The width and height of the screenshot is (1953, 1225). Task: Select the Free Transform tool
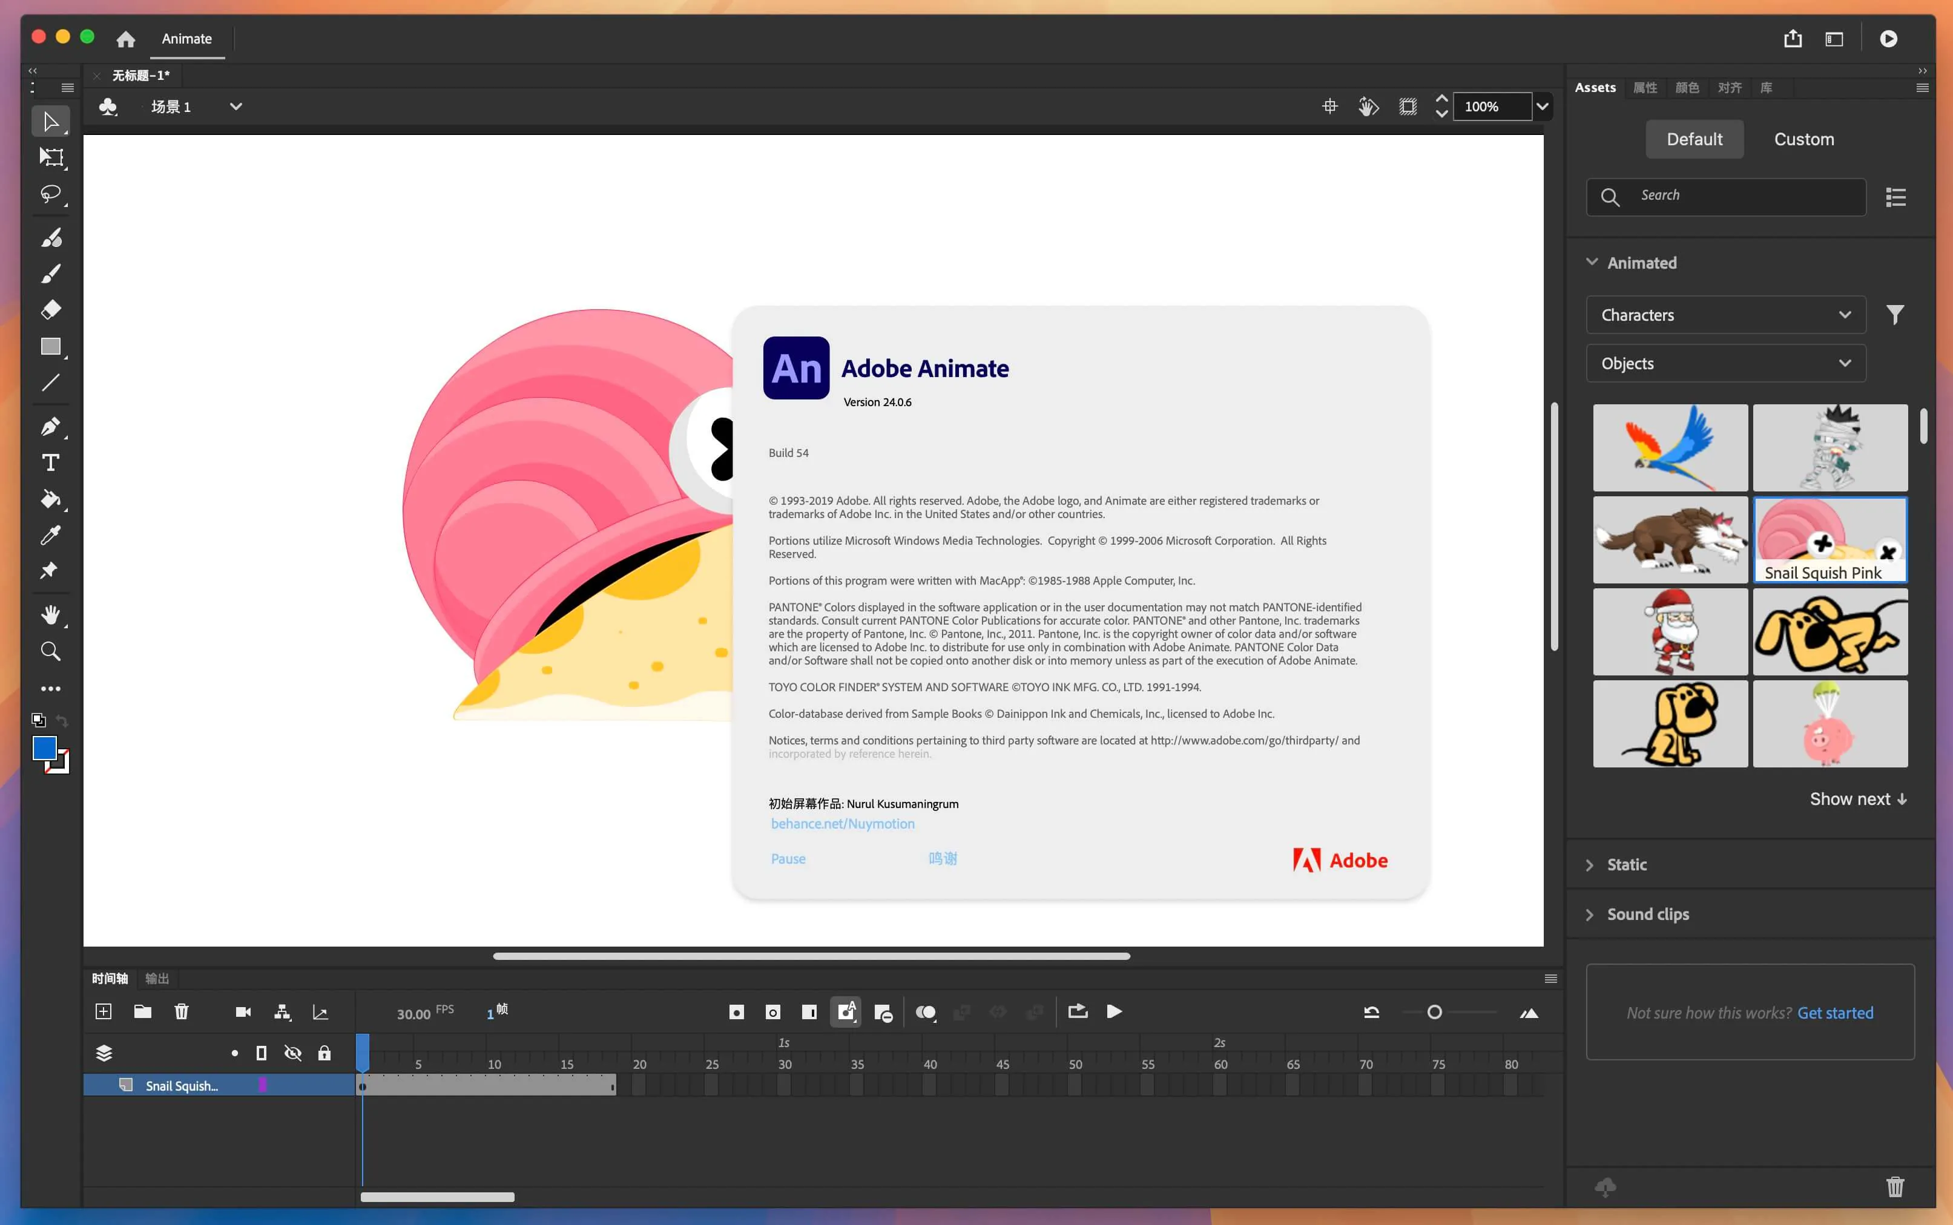click(x=51, y=157)
